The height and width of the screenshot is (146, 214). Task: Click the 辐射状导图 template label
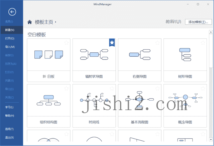pyautogui.click(x=94, y=76)
